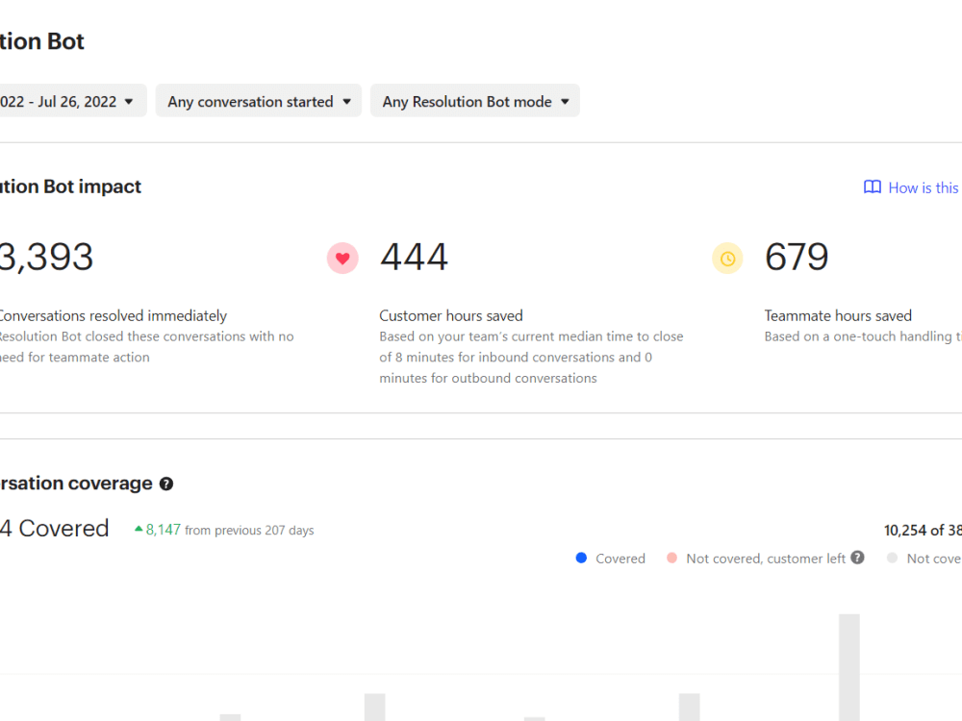
Task: Open the "Any Resolution Bot mode" filter
Action: click(x=474, y=100)
